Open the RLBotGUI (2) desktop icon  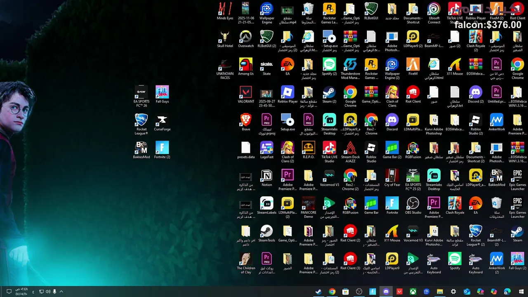pyautogui.click(x=266, y=39)
